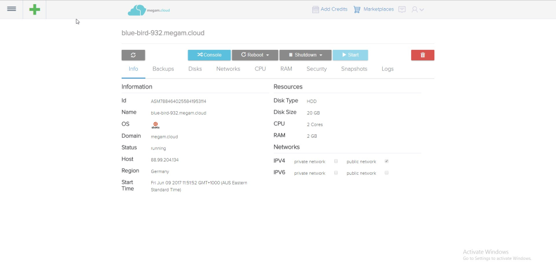Image resolution: width=556 pixels, height=268 pixels.
Task: Click the Disk Size value 20 GB
Action: tap(313, 113)
